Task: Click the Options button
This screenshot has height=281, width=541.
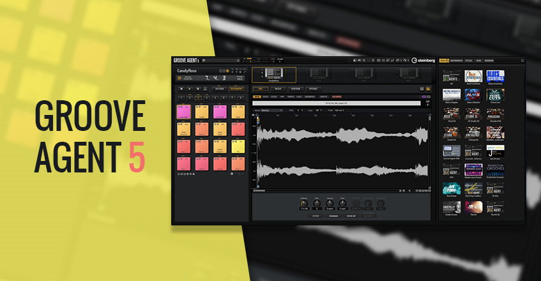Action: [313, 89]
